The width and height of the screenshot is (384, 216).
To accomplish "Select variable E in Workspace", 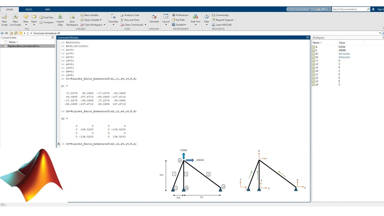I will click(316, 50).
